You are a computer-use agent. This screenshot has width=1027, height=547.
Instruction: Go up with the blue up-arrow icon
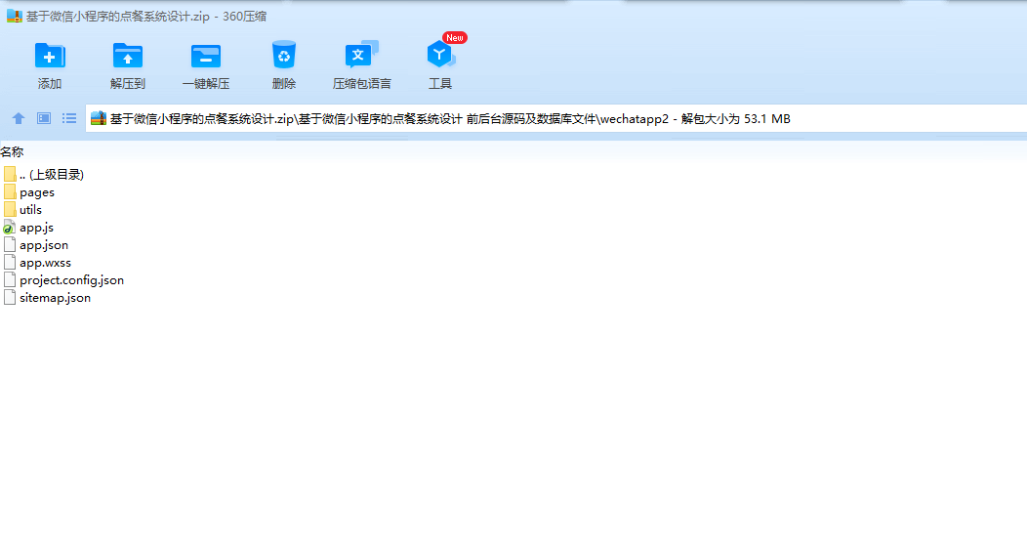19,118
